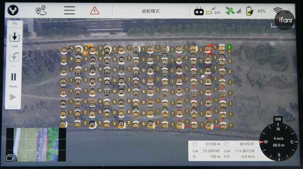303x169 pixels.
Task: Tap the orange H home marker
Action: coord(85,53)
